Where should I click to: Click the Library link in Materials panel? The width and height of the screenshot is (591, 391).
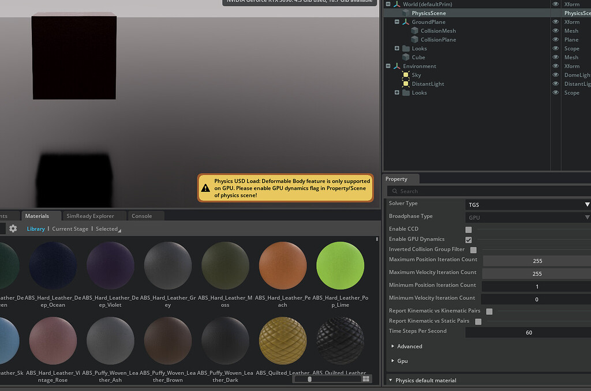tap(35, 228)
